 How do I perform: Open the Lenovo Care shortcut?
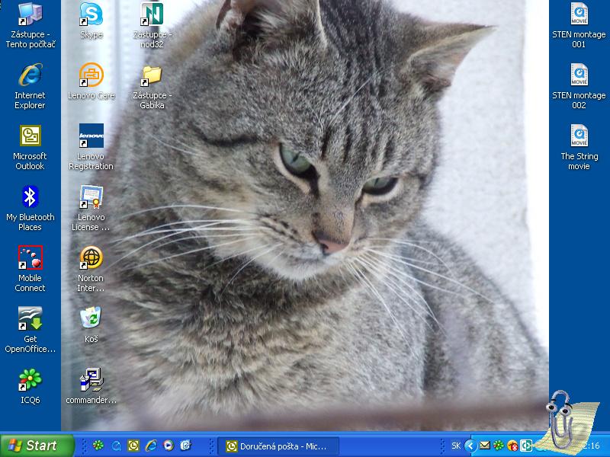(91, 75)
